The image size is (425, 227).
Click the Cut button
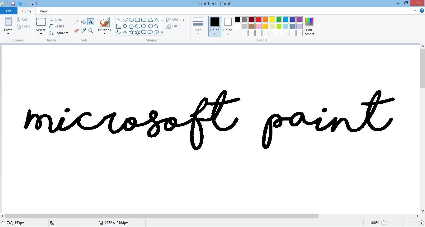[x=22, y=19]
